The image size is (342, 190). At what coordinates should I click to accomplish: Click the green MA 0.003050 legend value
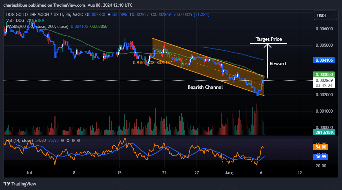click(99, 26)
